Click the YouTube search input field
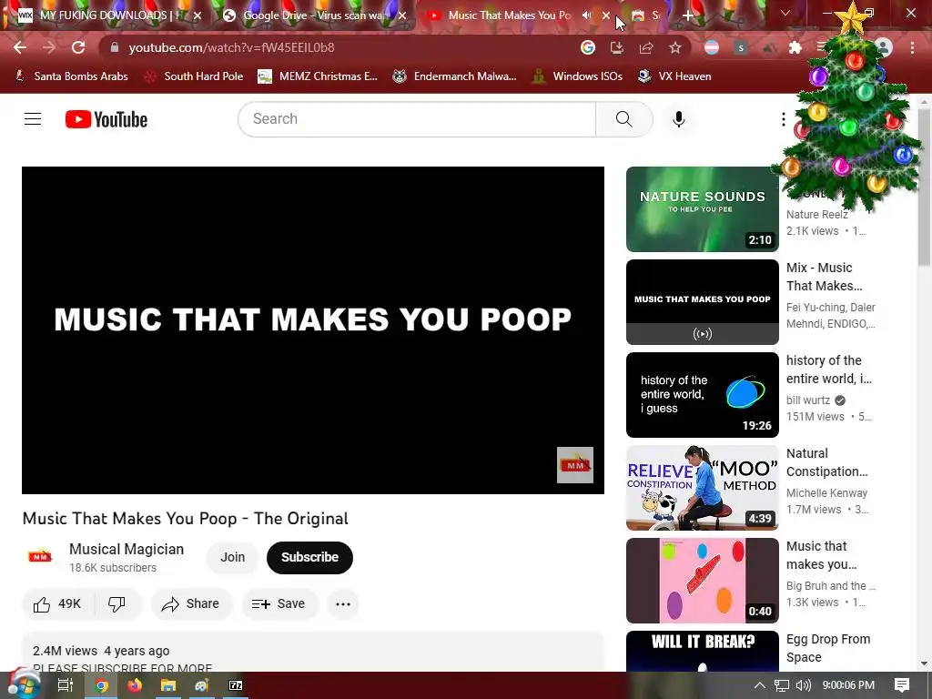Viewport: 932px width, 699px height. point(417,119)
